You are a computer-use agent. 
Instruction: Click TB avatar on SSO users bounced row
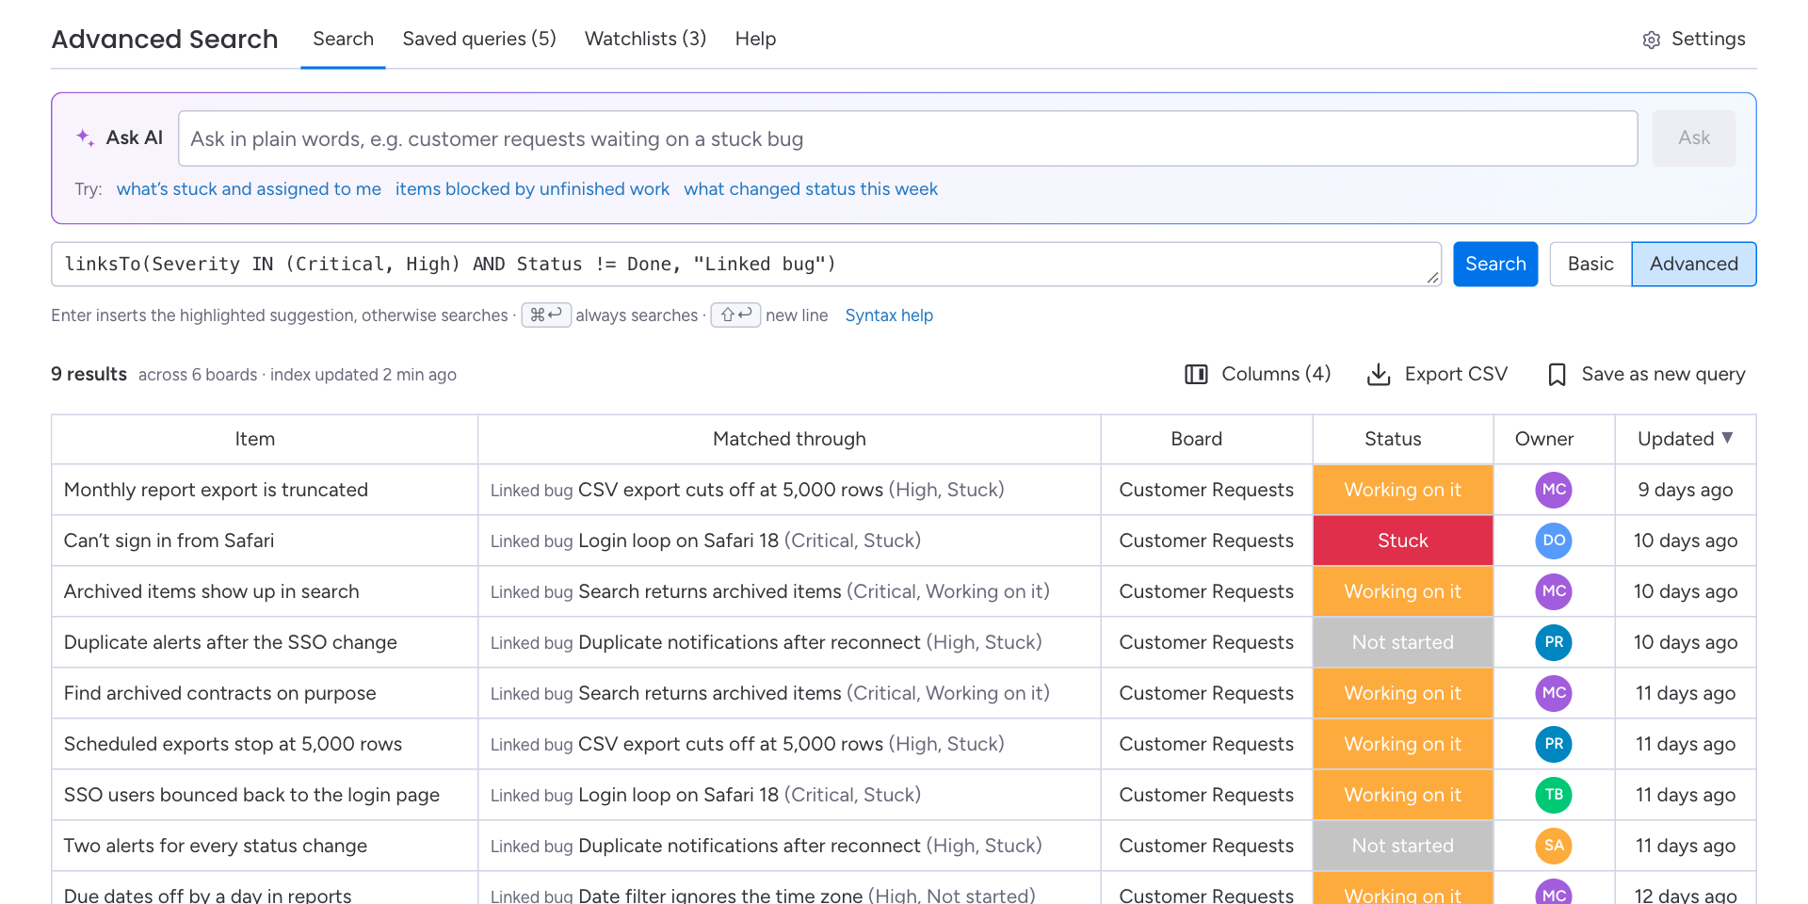click(x=1554, y=795)
